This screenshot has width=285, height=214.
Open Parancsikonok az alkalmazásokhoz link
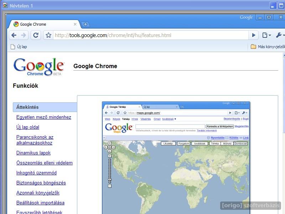point(35,140)
